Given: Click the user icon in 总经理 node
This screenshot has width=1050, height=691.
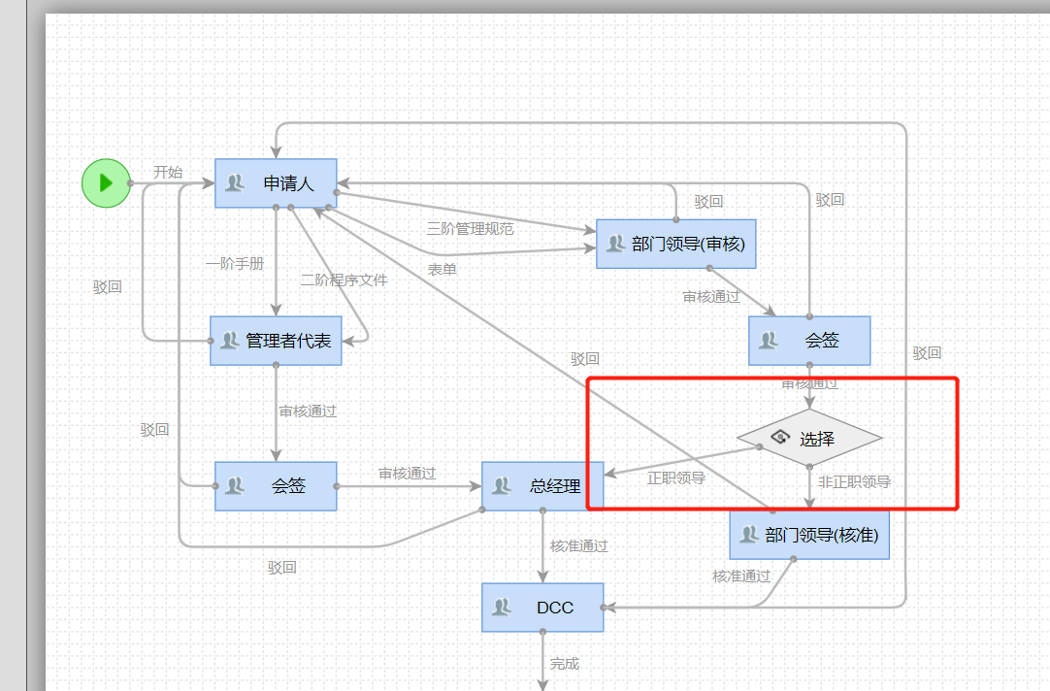Looking at the screenshot, I should 502,485.
